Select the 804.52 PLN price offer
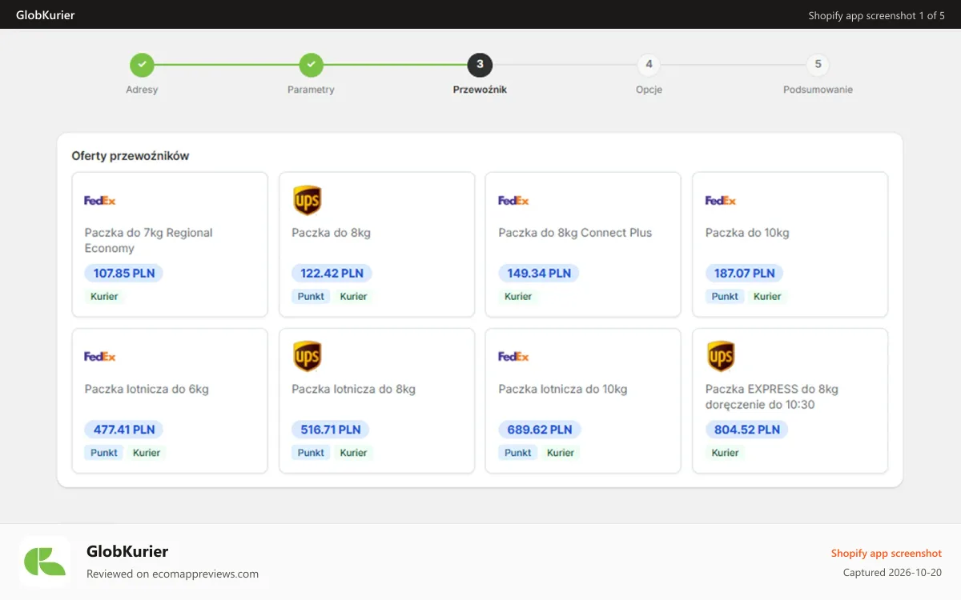Viewport: 961px width, 600px height. click(x=747, y=430)
